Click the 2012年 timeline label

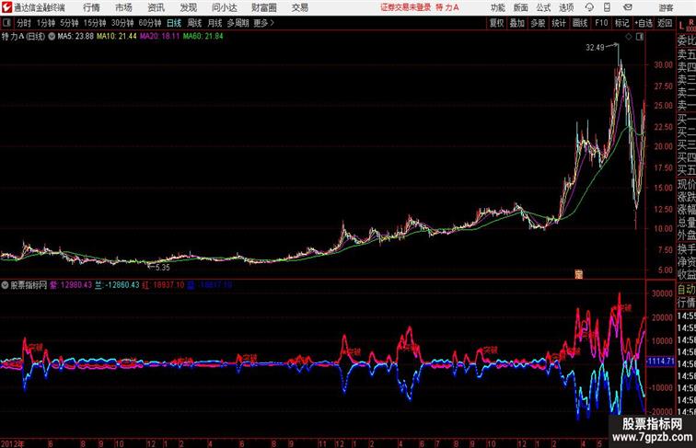[13, 443]
